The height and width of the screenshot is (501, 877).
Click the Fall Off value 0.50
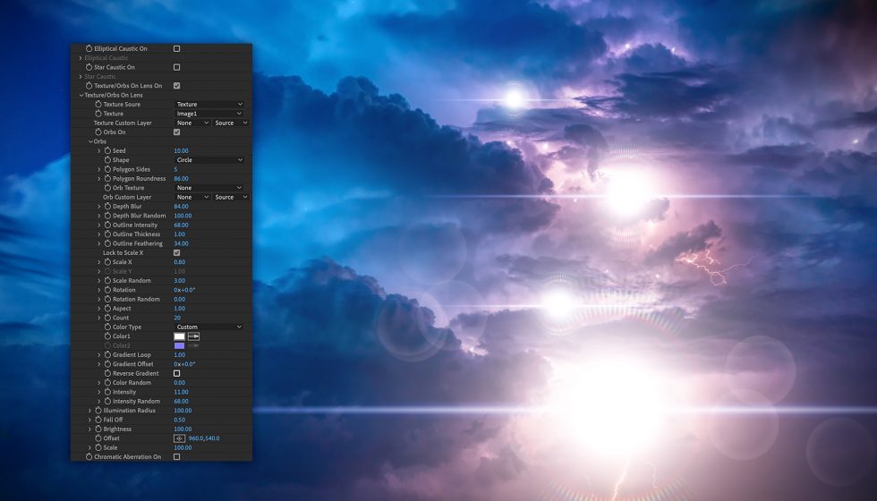180,420
